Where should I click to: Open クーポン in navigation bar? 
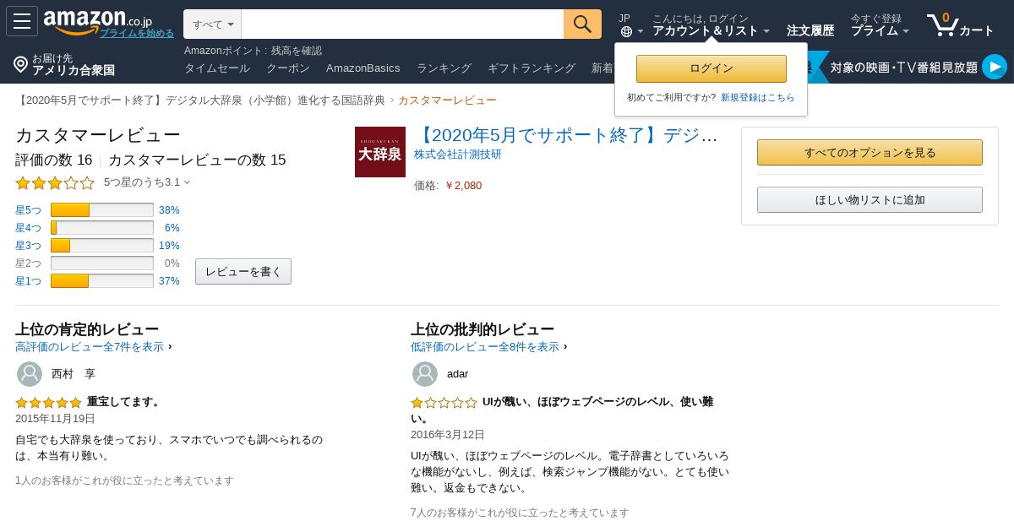tap(288, 68)
